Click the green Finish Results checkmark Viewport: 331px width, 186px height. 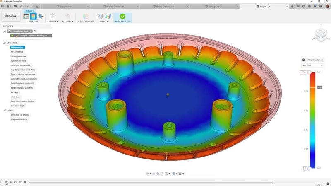tap(122, 17)
